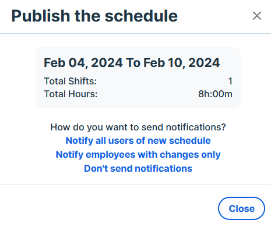Click the 8h:00m total hours value
271x227 pixels.
click(x=215, y=94)
